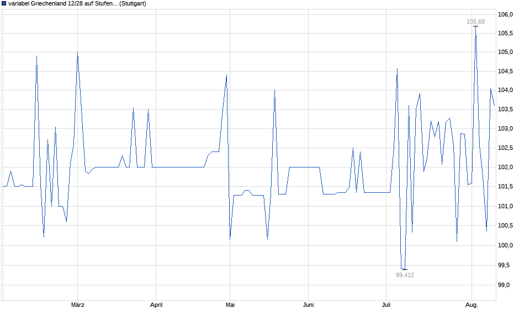Click the 101,5 price axis label
Viewport: 519px width, 319px height.
(x=505, y=187)
